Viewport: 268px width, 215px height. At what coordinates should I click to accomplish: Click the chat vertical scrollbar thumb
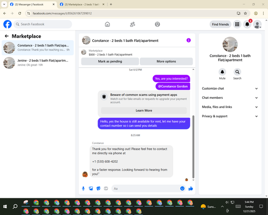coord(193,147)
